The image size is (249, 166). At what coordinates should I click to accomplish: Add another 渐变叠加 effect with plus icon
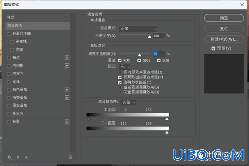point(67,98)
